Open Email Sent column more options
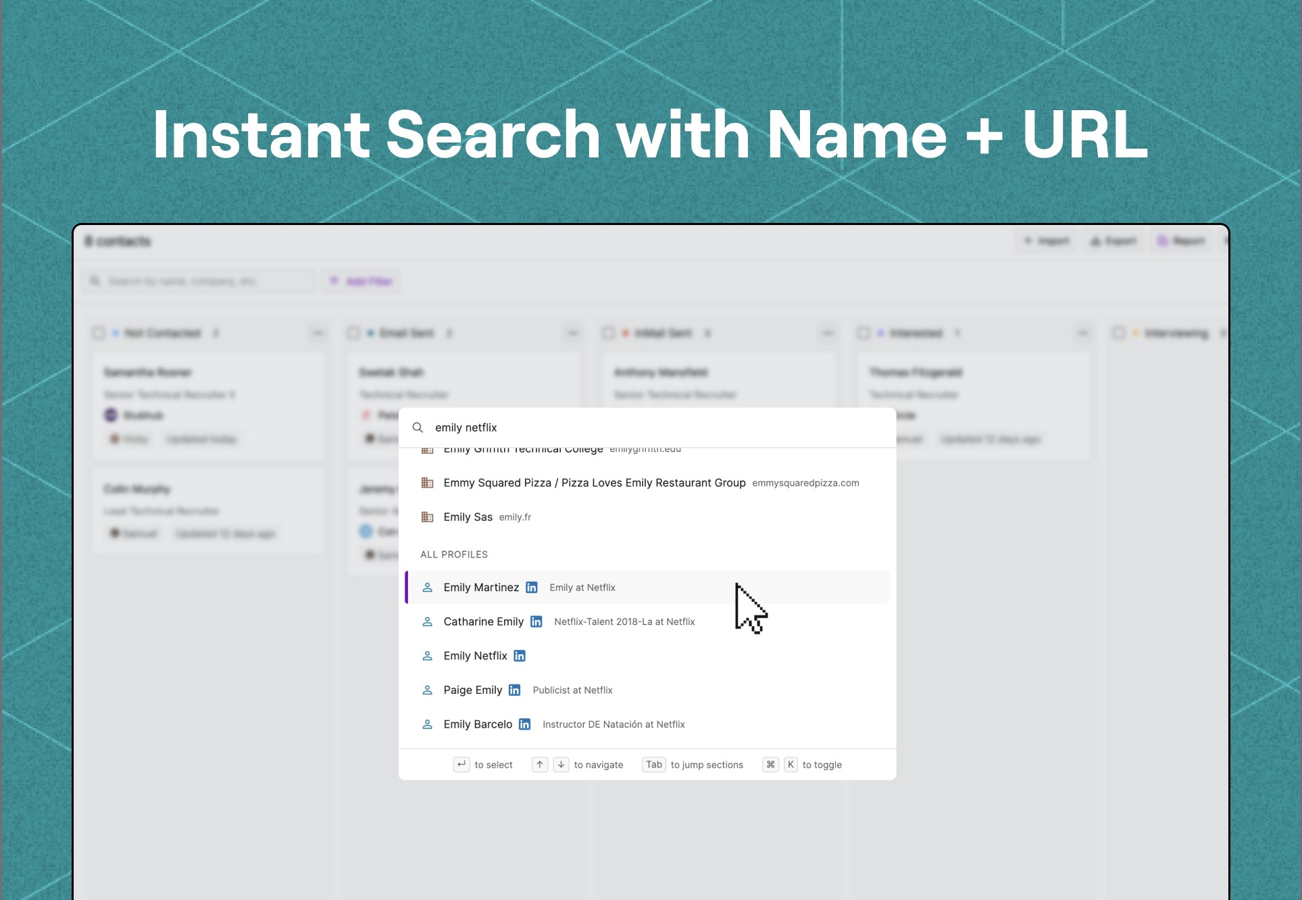Screen dimensions: 1302x900 pos(573,333)
